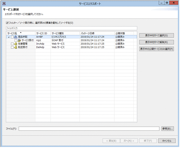Click Web サービス type cell in 配送受付 row

[x=58, y=47]
